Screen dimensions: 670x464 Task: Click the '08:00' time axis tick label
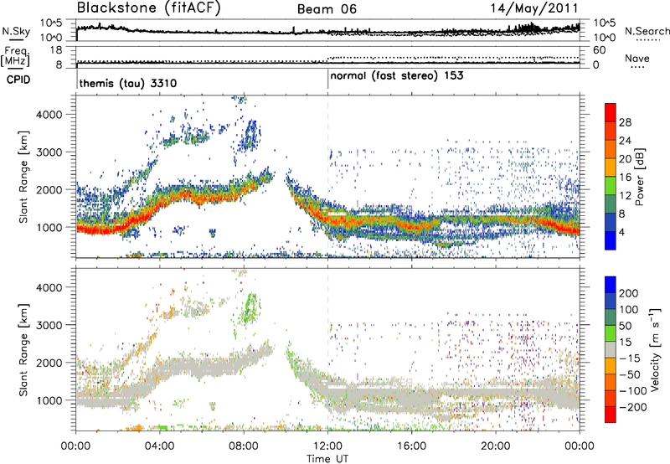click(243, 446)
